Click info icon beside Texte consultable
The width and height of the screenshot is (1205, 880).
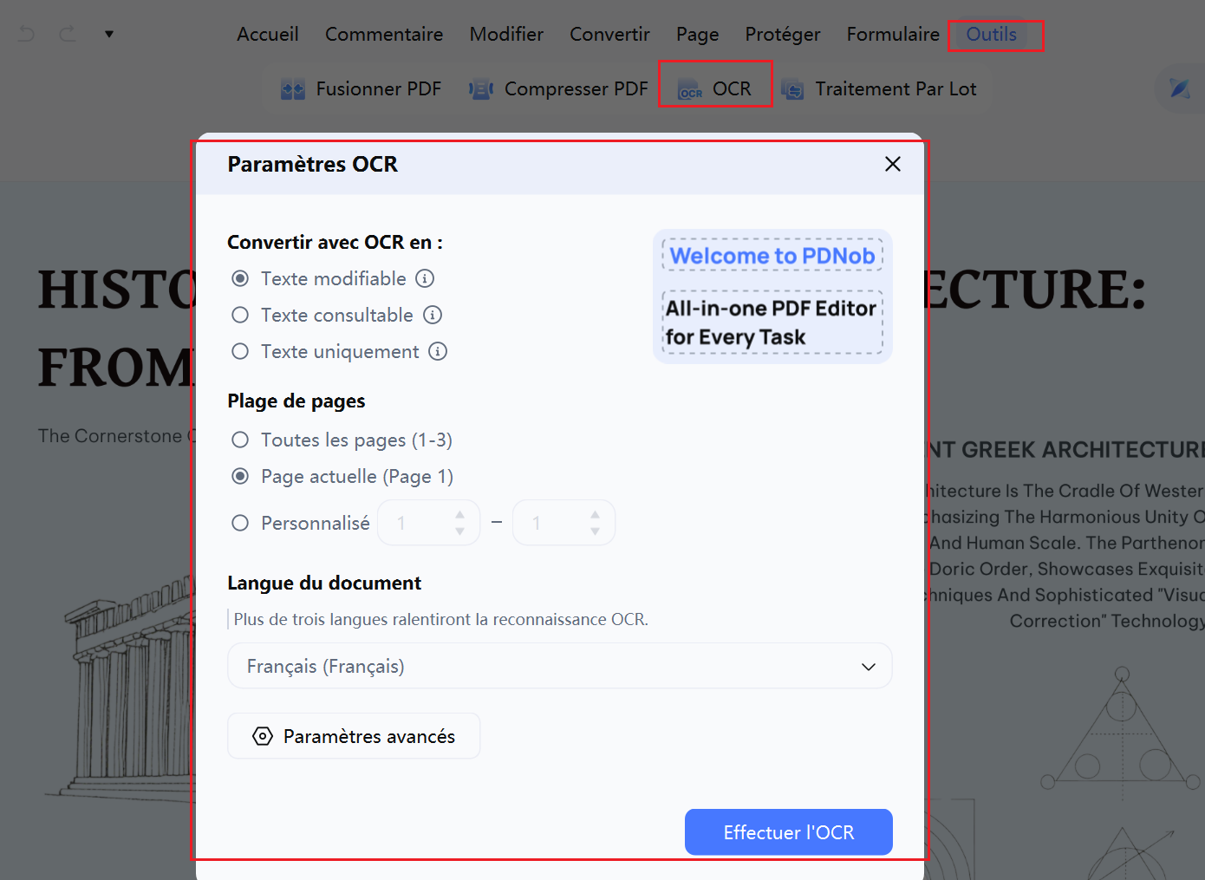tap(433, 315)
